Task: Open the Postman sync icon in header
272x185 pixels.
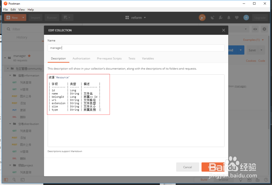Action: (x=202, y=17)
